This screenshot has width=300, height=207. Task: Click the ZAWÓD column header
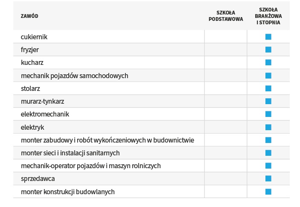(x=29, y=16)
